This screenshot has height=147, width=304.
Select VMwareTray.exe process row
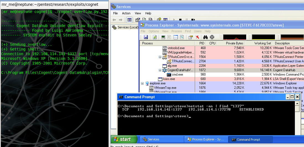[x=222, y=88]
